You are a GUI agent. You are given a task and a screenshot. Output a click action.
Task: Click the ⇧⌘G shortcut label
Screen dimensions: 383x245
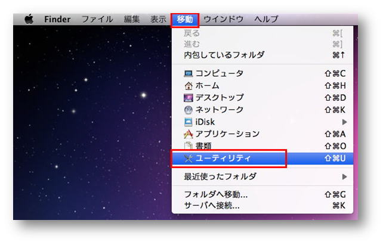pos(335,194)
